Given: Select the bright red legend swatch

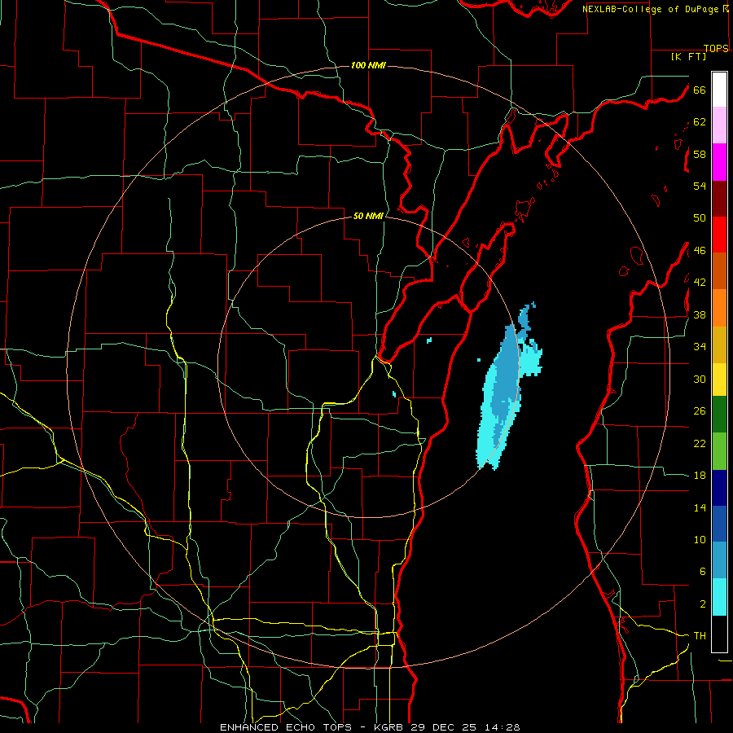Looking at the screenshot, I should (719, 235).
